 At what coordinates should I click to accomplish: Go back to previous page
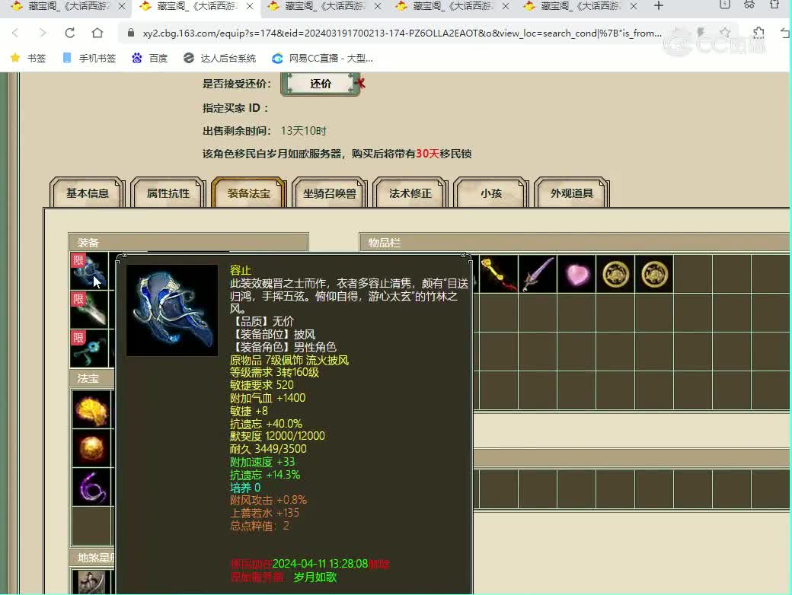click(x=15, y=33)
